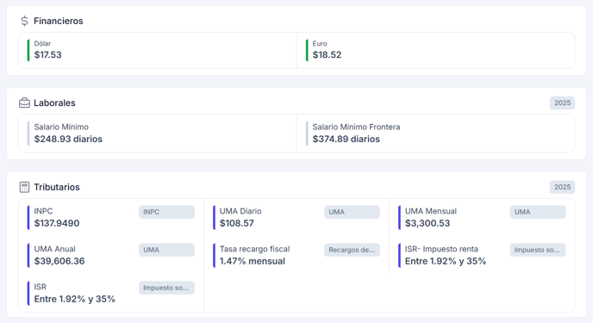The image size is (593, 323).
Task: Select the Euro $18.52 indicator
Action: (x=435, y=50)
